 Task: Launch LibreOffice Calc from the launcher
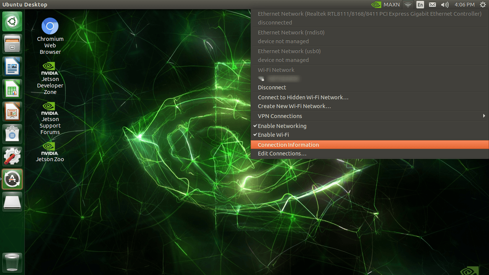click(13, 89)
